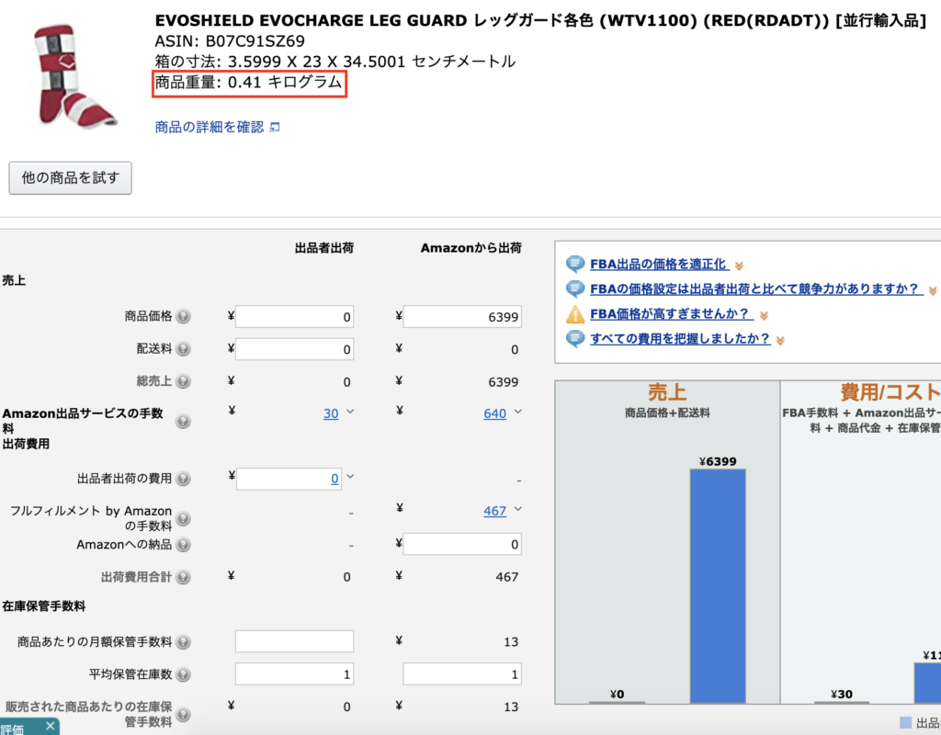
Task: Click the empty seller 月額保管手数料 input field
Action: pyautogui.click(x=294, y=641)
